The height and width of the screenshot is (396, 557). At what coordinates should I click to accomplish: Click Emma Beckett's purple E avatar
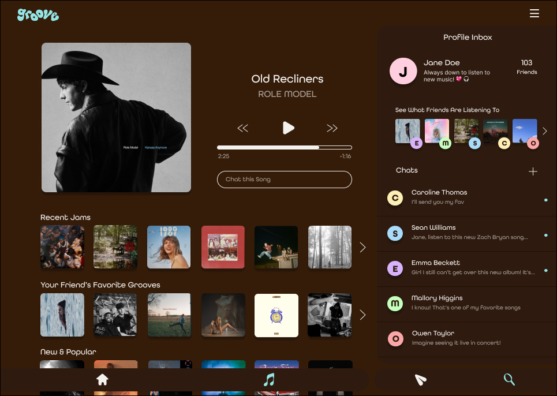point(395,268)
